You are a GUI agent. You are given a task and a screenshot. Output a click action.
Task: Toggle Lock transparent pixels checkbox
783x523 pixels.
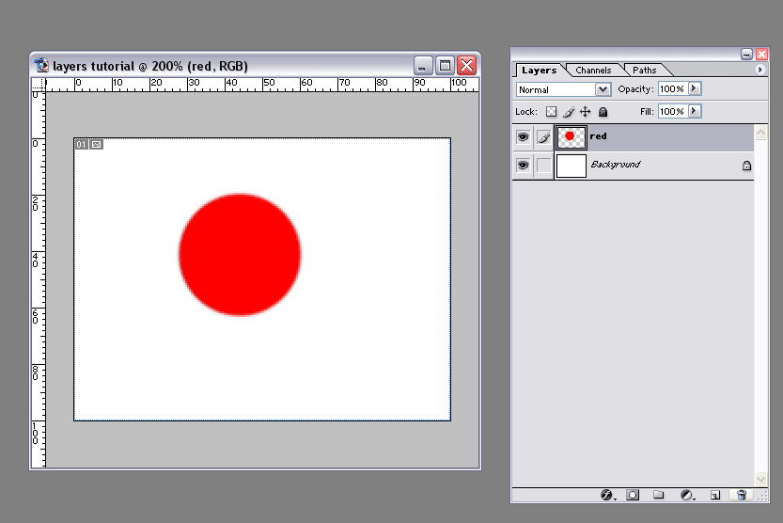point(551,112)
